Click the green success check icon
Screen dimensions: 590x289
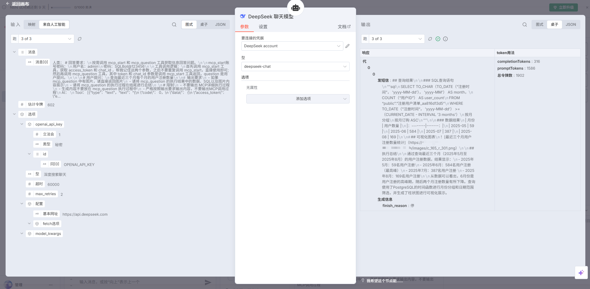[438, 39]
